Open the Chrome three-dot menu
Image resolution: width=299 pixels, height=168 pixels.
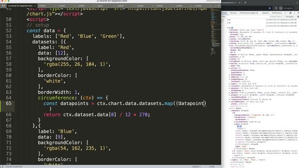pos(297,8)
